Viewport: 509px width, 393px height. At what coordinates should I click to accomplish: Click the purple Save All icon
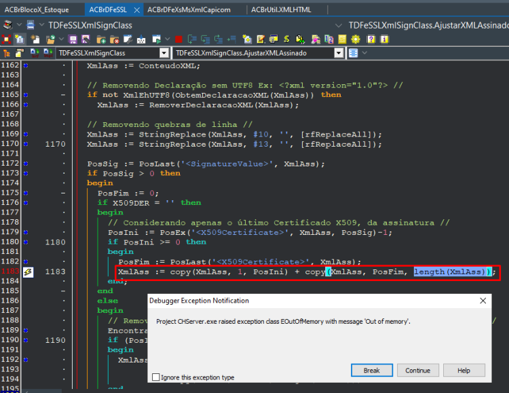click(86, 39)
